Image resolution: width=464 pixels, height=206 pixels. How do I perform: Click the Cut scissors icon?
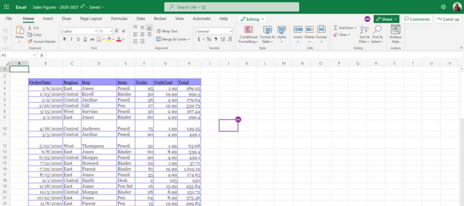(30, 28)
